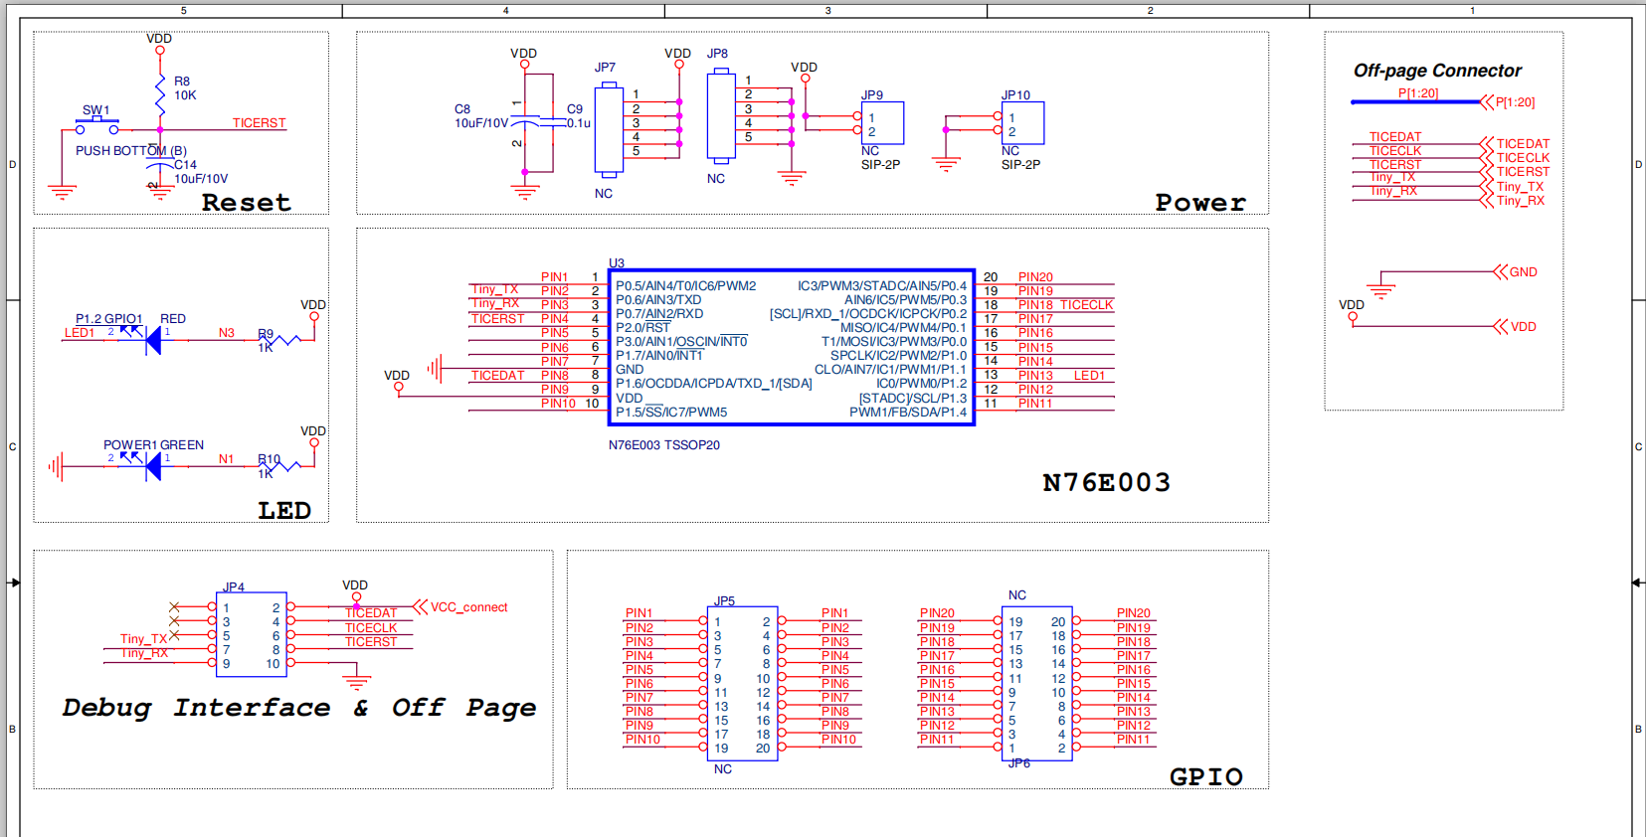The height and width of the screenshot is (837, 1646).
Task: Click the R8 10K resistor label
Action: [x=185, y=88]
